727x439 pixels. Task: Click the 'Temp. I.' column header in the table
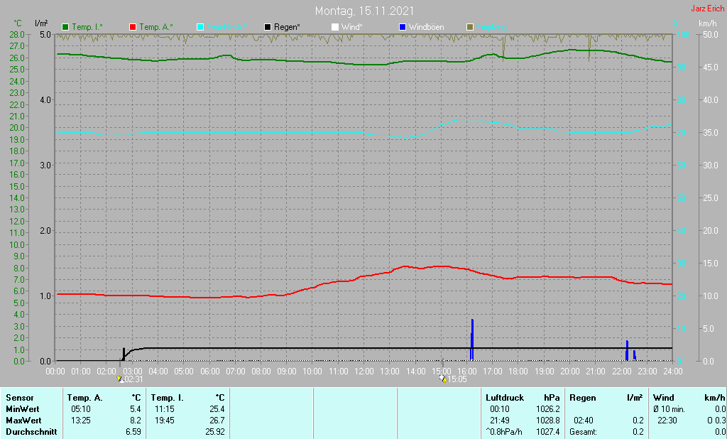click(x=167, y=398)
